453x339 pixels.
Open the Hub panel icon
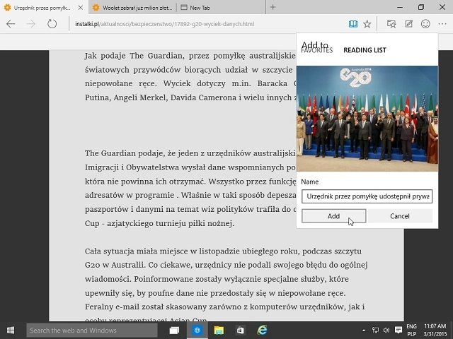391,24
